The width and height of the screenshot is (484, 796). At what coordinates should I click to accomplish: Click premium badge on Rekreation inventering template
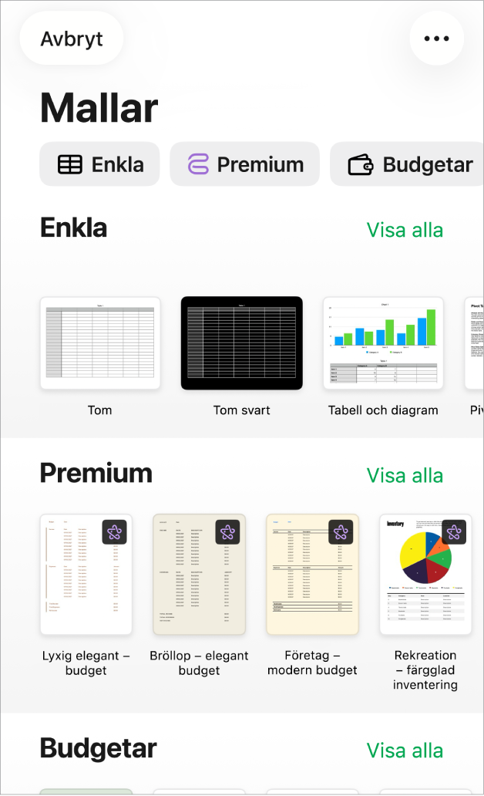tap(454, 532)
